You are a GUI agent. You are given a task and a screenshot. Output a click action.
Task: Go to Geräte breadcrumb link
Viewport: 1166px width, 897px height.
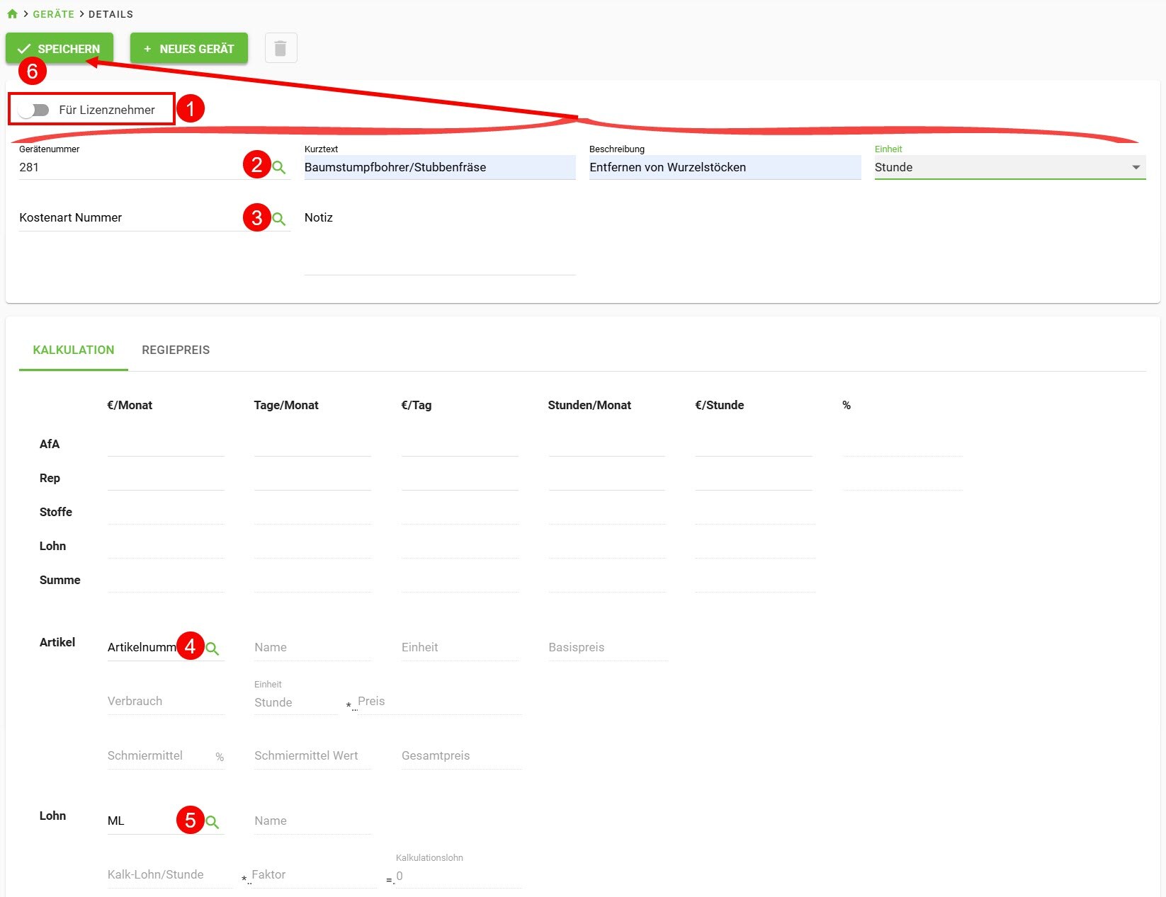click(54, 14)
